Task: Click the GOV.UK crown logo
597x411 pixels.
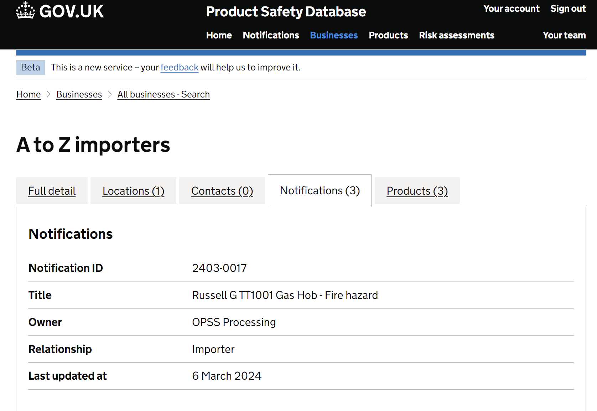Action: (x=25, y=11)
